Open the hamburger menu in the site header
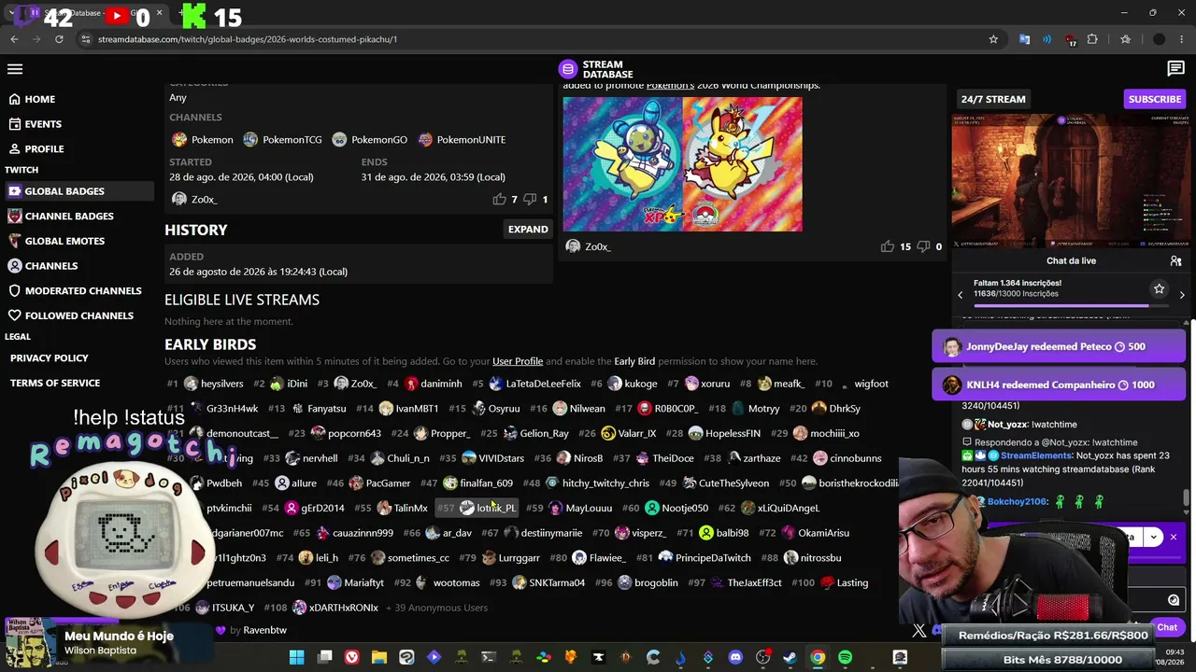 [x=15, y=69]
